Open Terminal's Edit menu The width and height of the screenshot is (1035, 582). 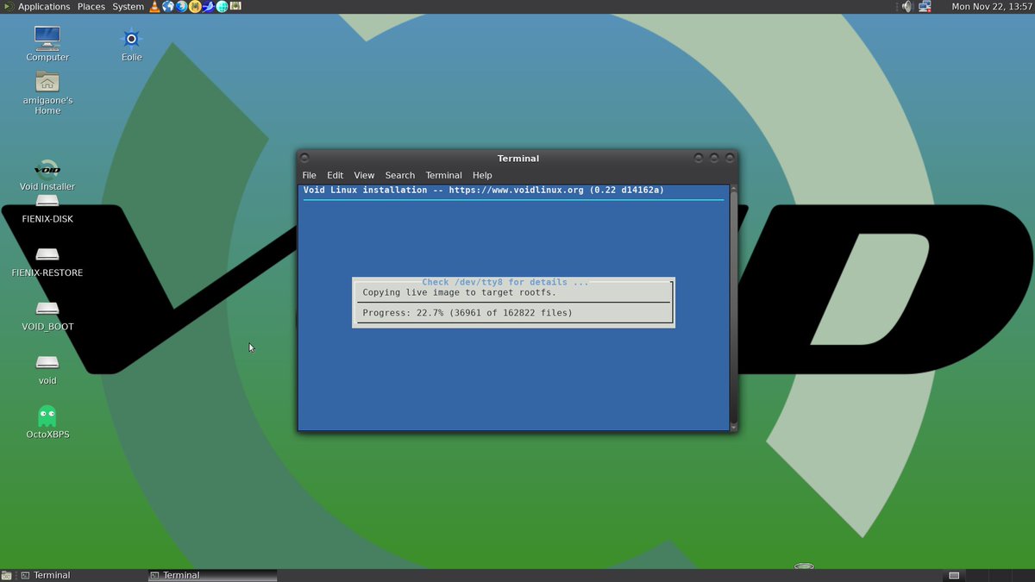click(335, 175)
